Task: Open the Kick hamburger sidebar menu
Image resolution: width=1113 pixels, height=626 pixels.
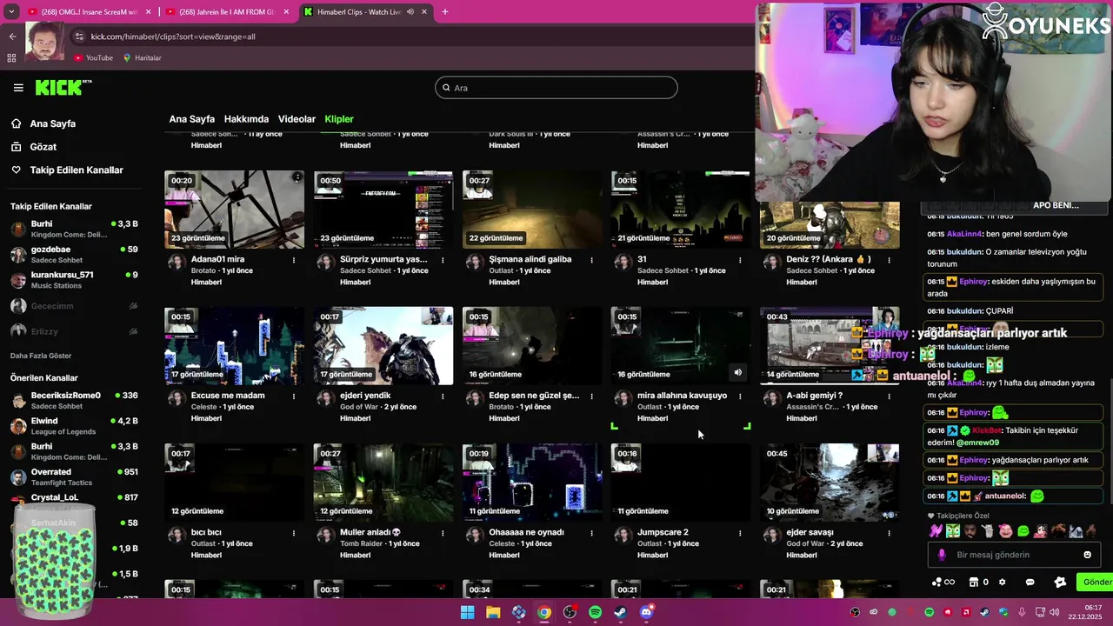Action: 18,87
